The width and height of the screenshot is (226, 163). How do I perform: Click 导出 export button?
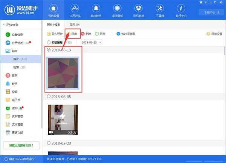point(72,34)
